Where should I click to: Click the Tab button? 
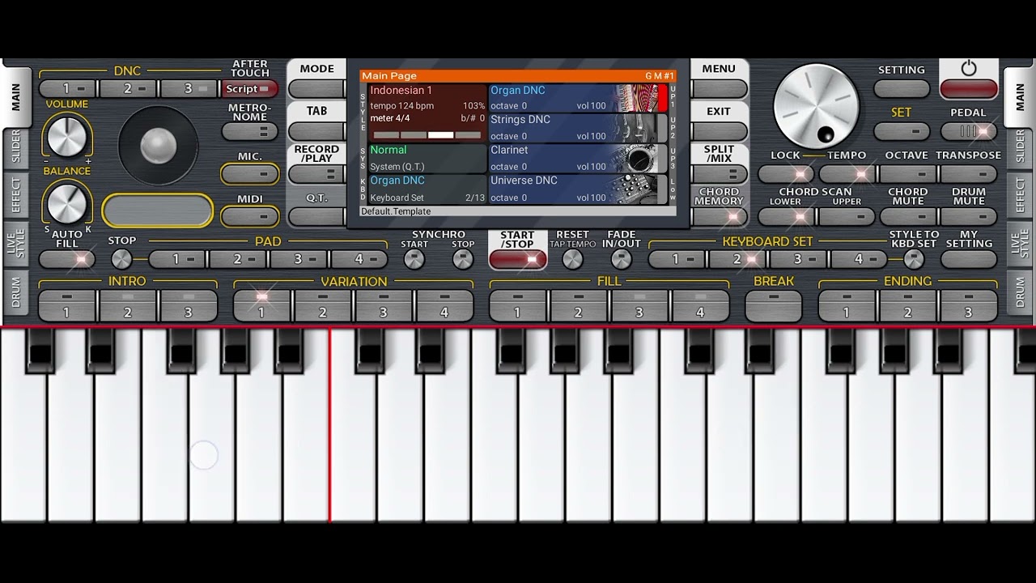pos(316,131)
